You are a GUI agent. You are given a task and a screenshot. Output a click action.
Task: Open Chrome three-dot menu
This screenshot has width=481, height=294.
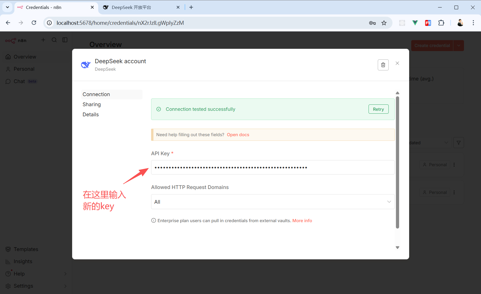click(x=473, y=23)
